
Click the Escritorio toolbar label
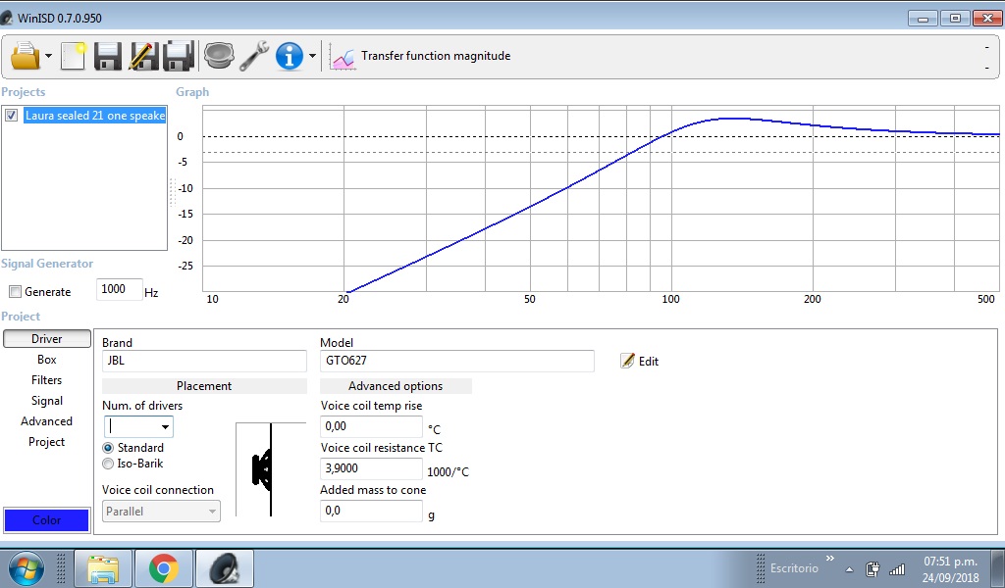794,568
